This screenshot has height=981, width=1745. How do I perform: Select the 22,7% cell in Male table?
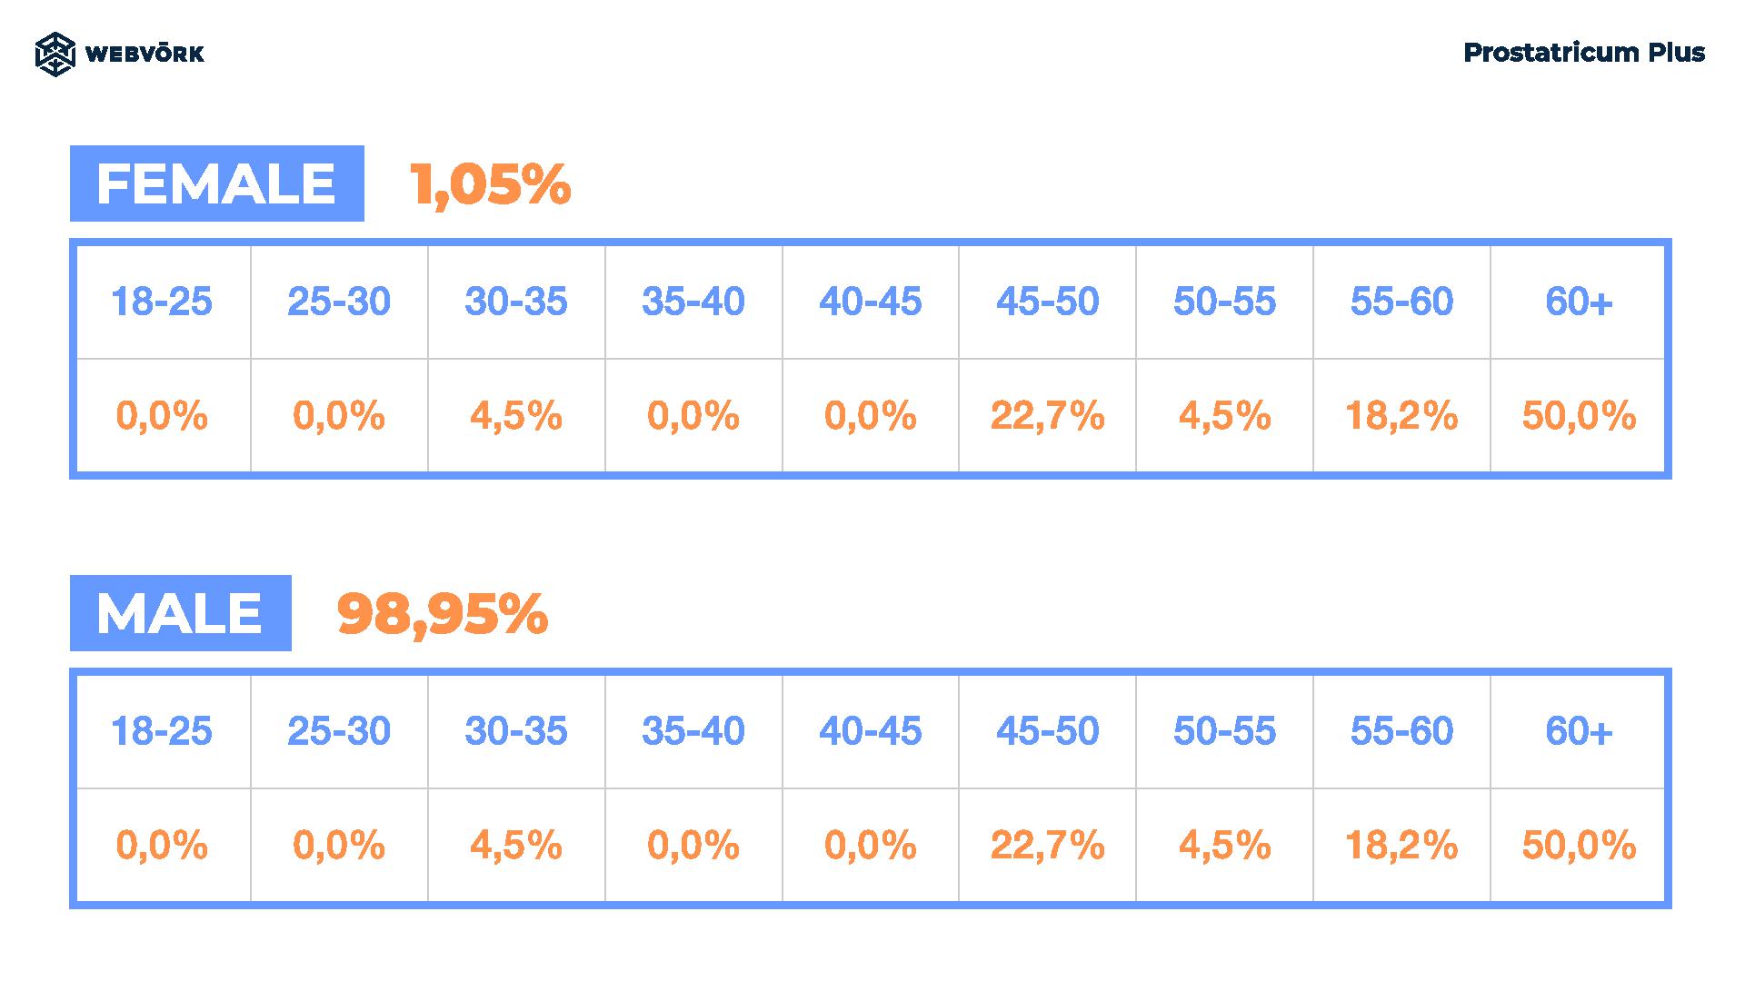tap(1047, 846)
